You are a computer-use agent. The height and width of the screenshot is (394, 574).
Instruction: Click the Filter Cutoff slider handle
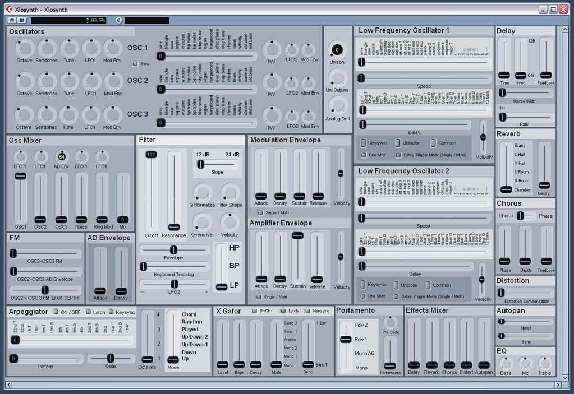151,155
